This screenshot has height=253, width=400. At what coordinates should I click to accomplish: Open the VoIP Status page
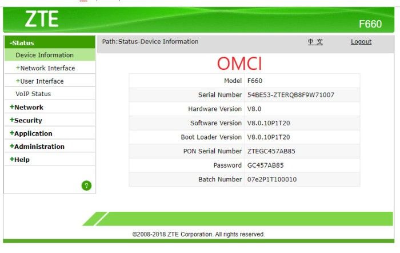coord(33,94)
